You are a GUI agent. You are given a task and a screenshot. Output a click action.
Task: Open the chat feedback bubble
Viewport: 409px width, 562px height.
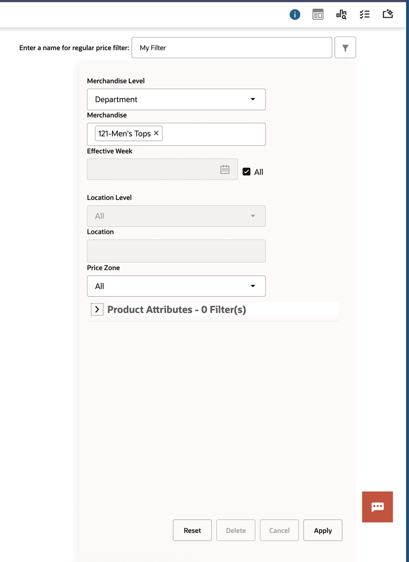pos(377,507)
